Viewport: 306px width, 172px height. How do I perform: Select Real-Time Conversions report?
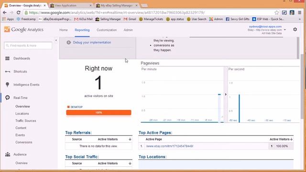pos(24,142)
